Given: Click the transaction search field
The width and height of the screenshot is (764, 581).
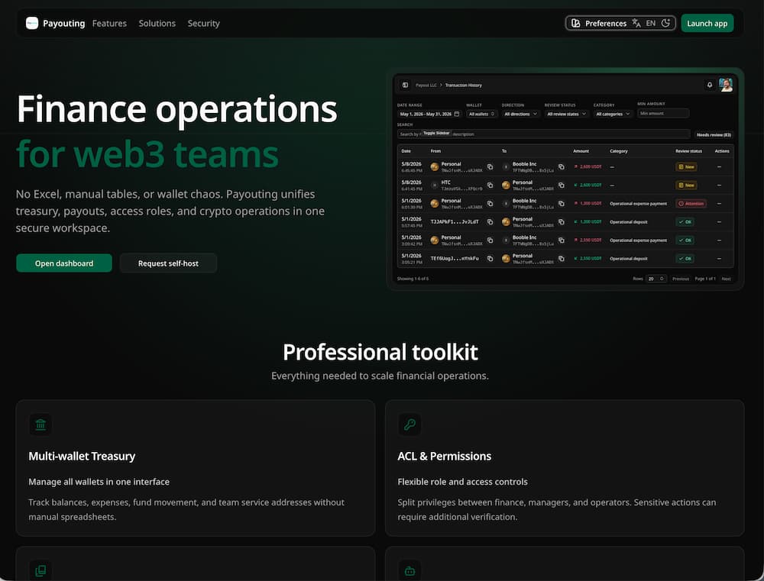Looking at the screenshot, I should coord(543,134).
